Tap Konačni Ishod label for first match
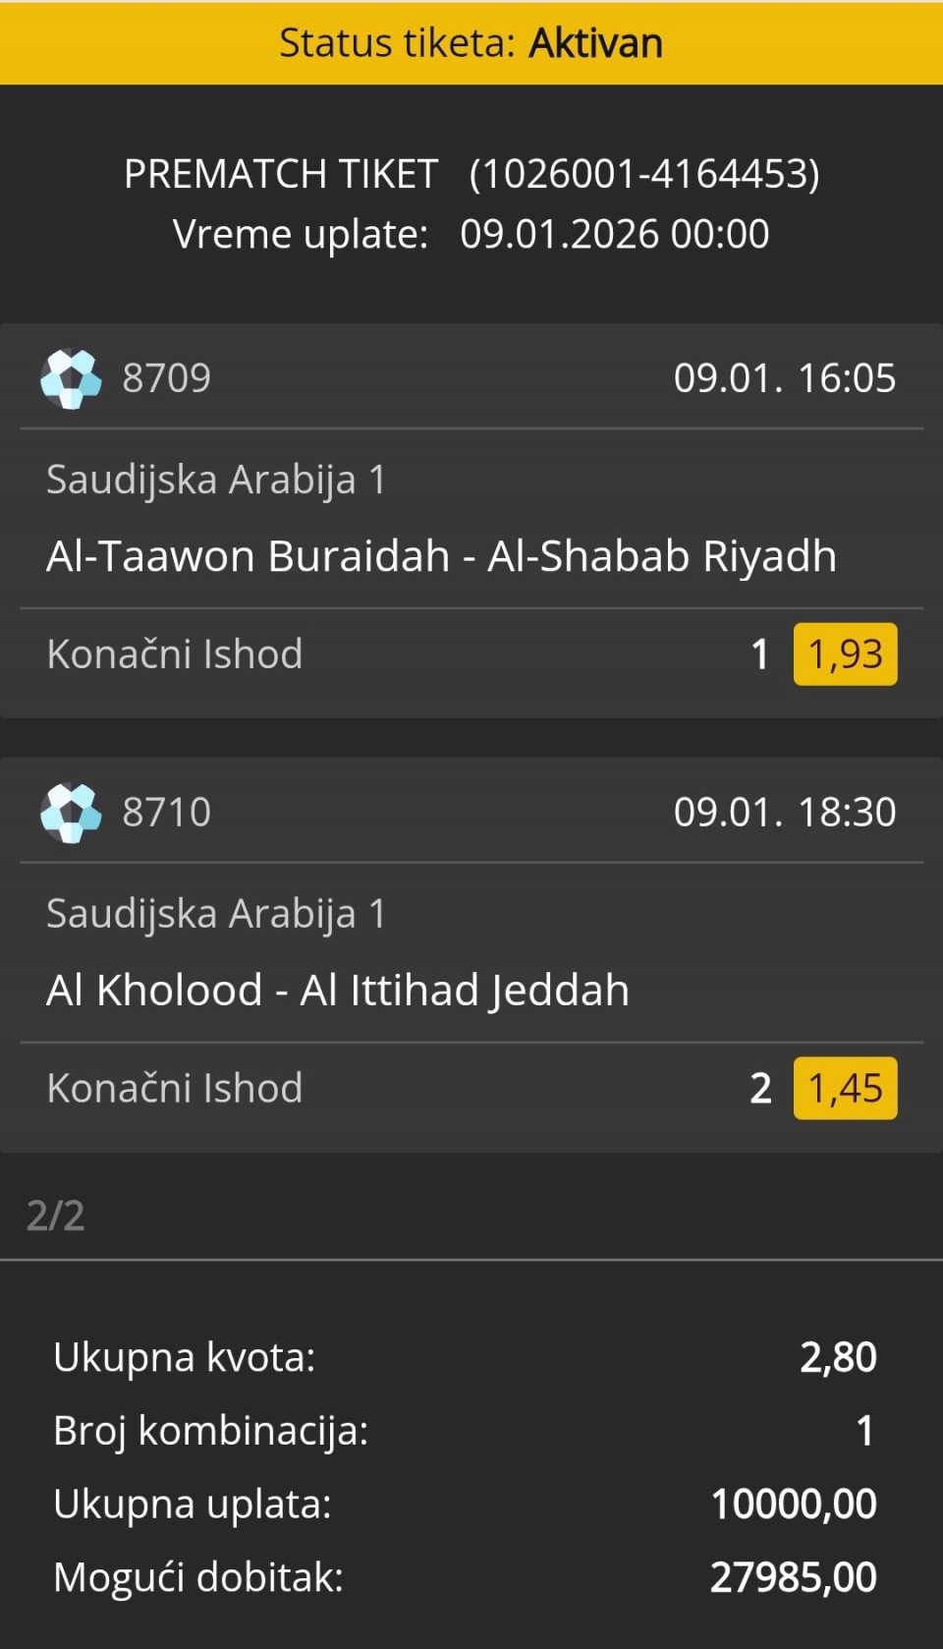 point(175,654)
